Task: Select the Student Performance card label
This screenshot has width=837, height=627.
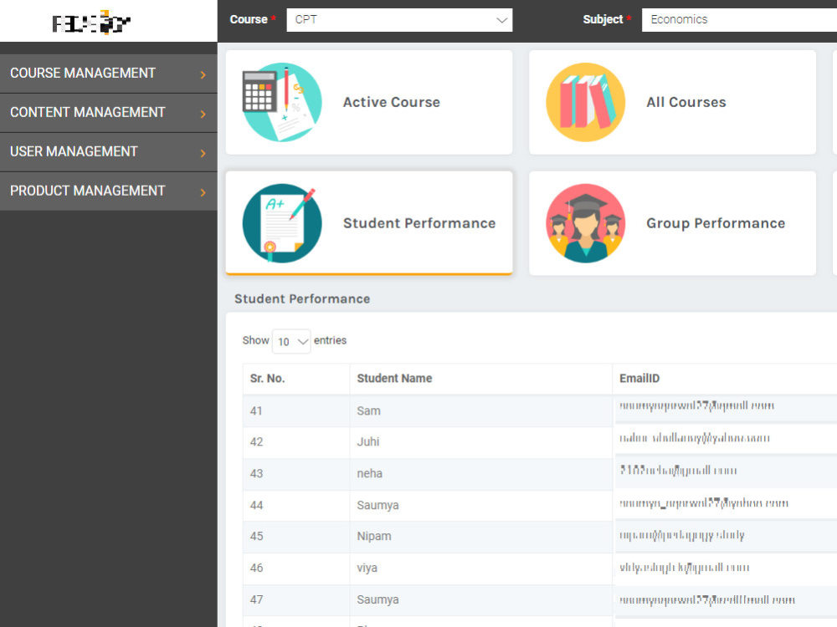Action: [x=419, y=223]
